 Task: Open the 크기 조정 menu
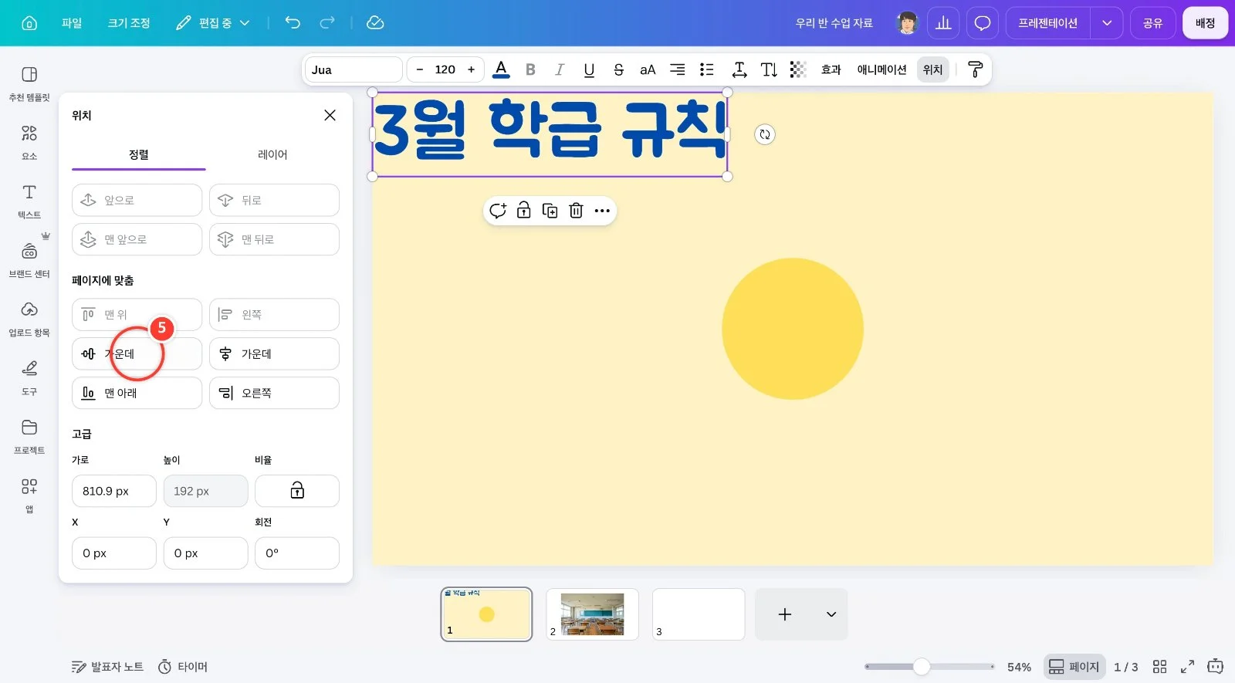(x=129, y=23)
